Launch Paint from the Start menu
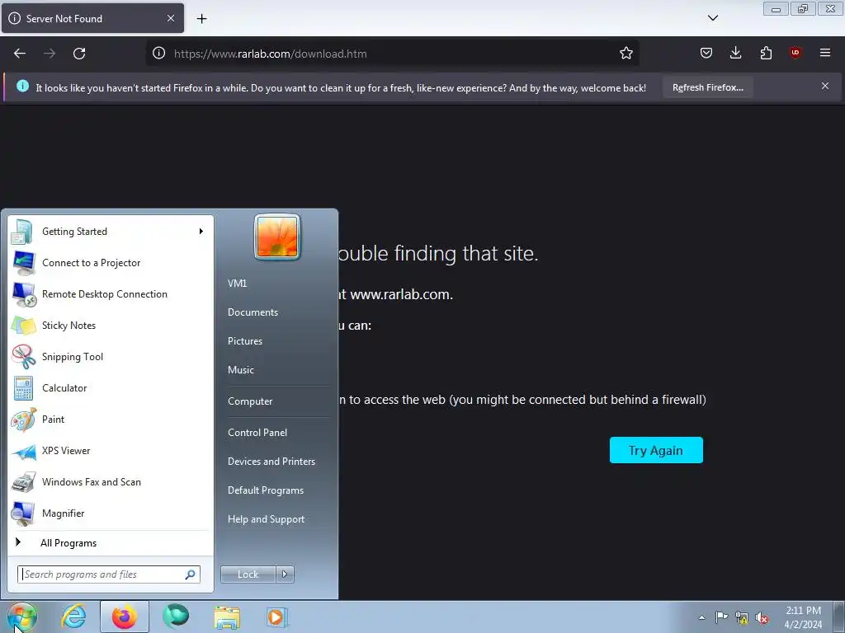 [111, 420]
